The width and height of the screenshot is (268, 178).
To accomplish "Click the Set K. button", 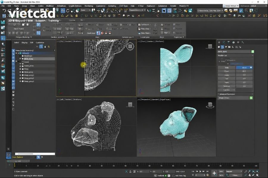I will click(x=221, y=175).
